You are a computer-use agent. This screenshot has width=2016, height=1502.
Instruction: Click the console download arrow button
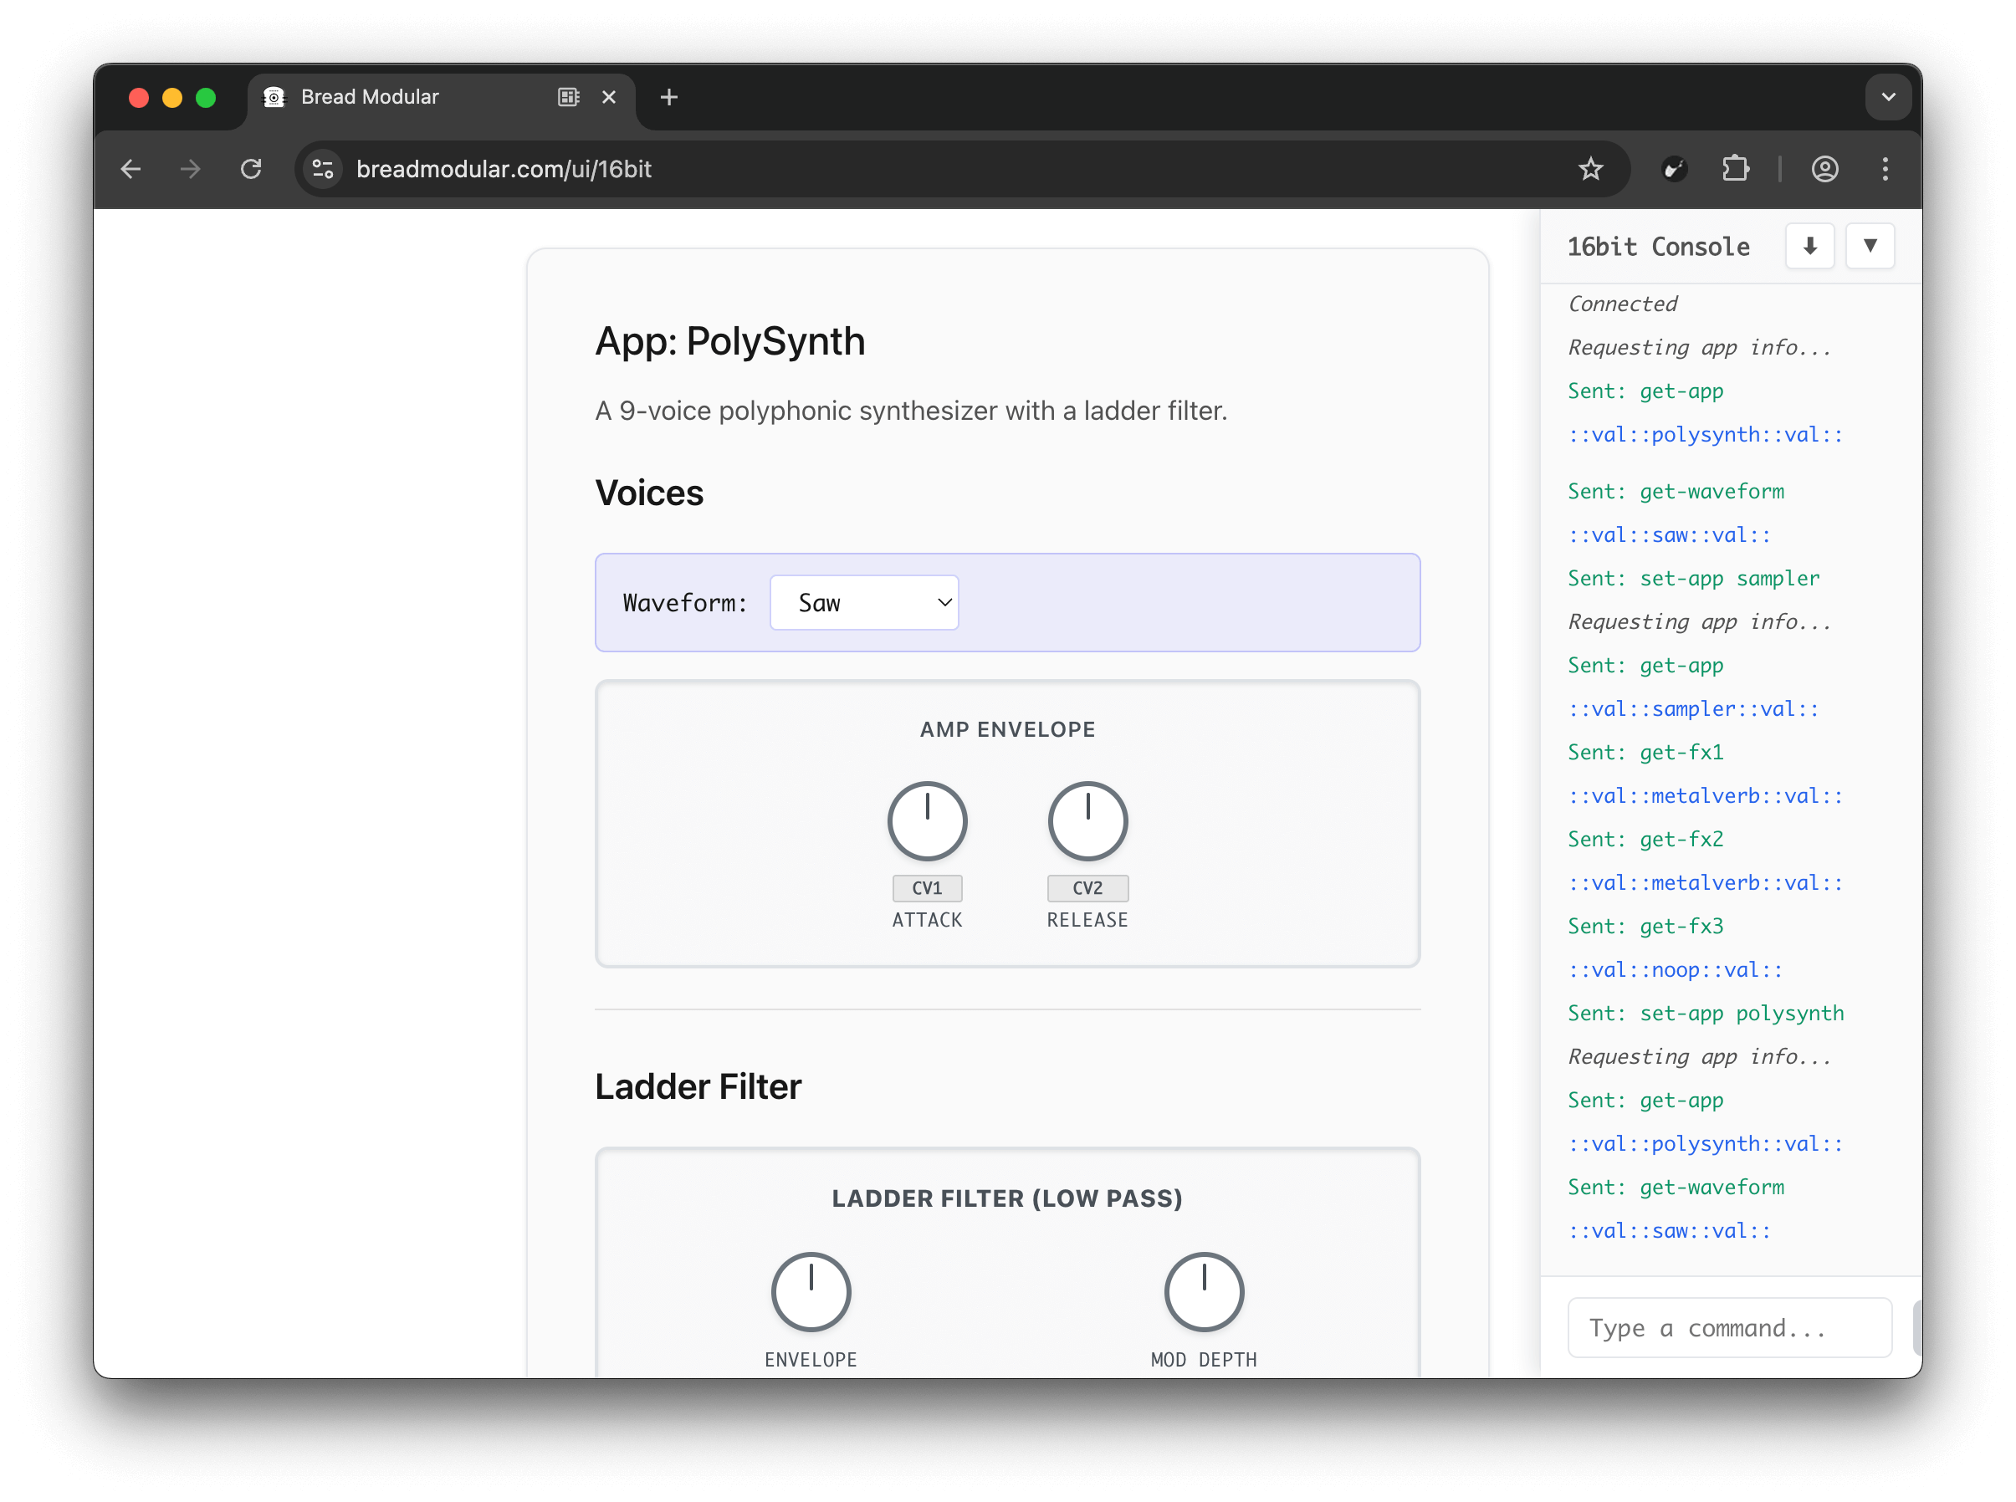[x=1809, y=246]
